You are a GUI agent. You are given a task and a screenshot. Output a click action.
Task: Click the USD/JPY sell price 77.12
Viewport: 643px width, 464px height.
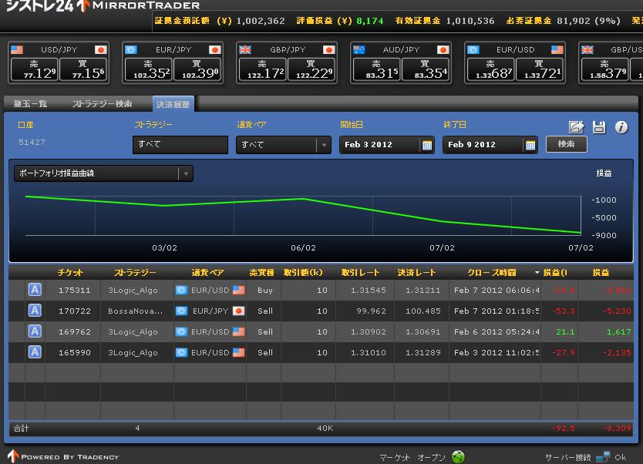35,69
